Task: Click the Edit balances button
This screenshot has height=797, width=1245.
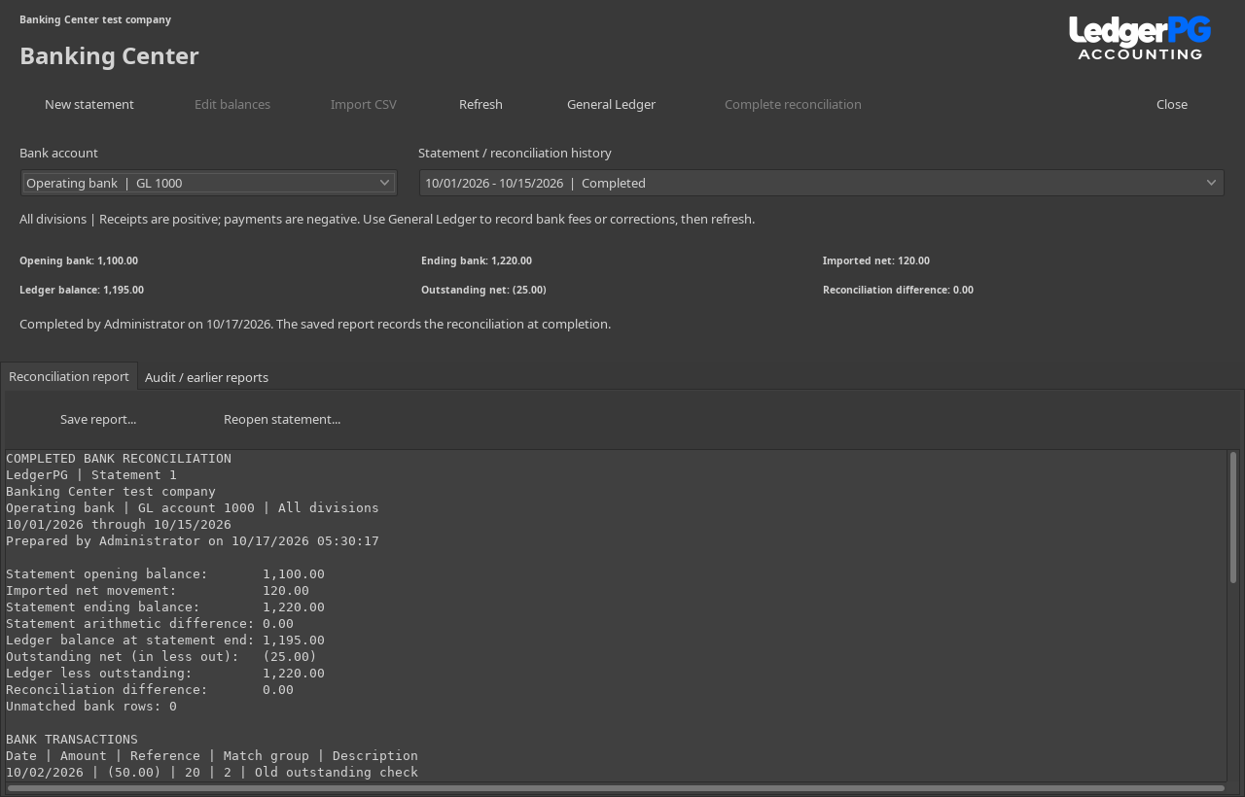Action: click(232, 104)
